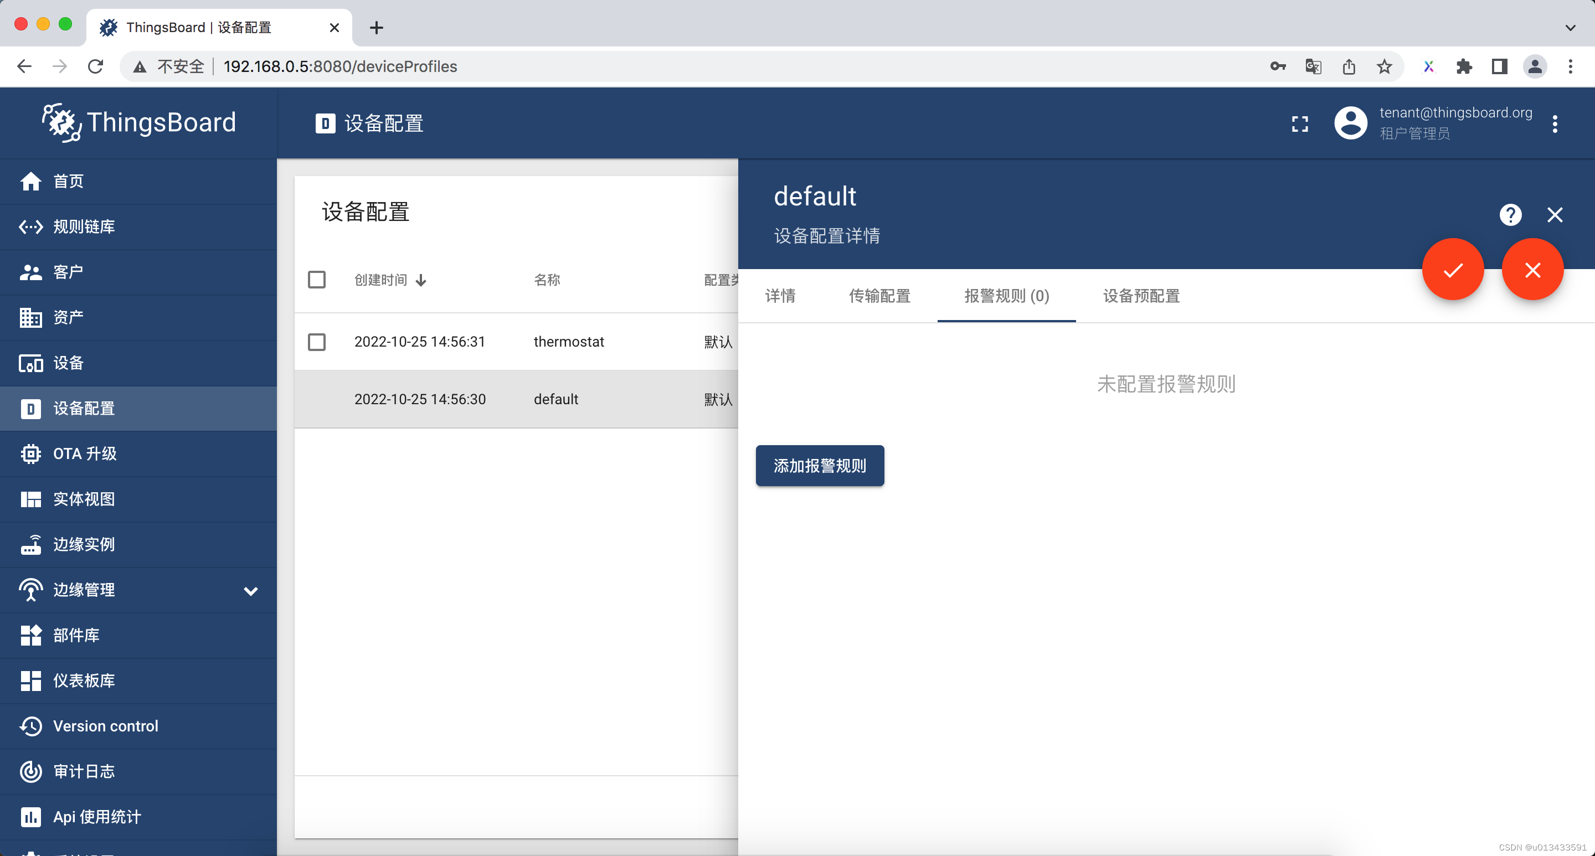The height and width of the screenshot is (856, 1595).
Task: Open 规则链库 rule chains icon
Action: point(30,226)
